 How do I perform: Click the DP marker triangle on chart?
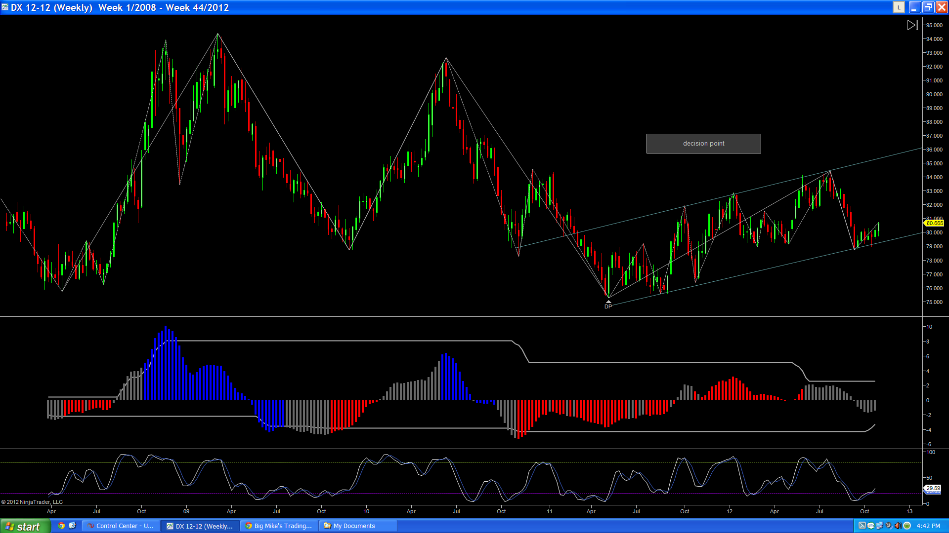(x=608, y=302)
